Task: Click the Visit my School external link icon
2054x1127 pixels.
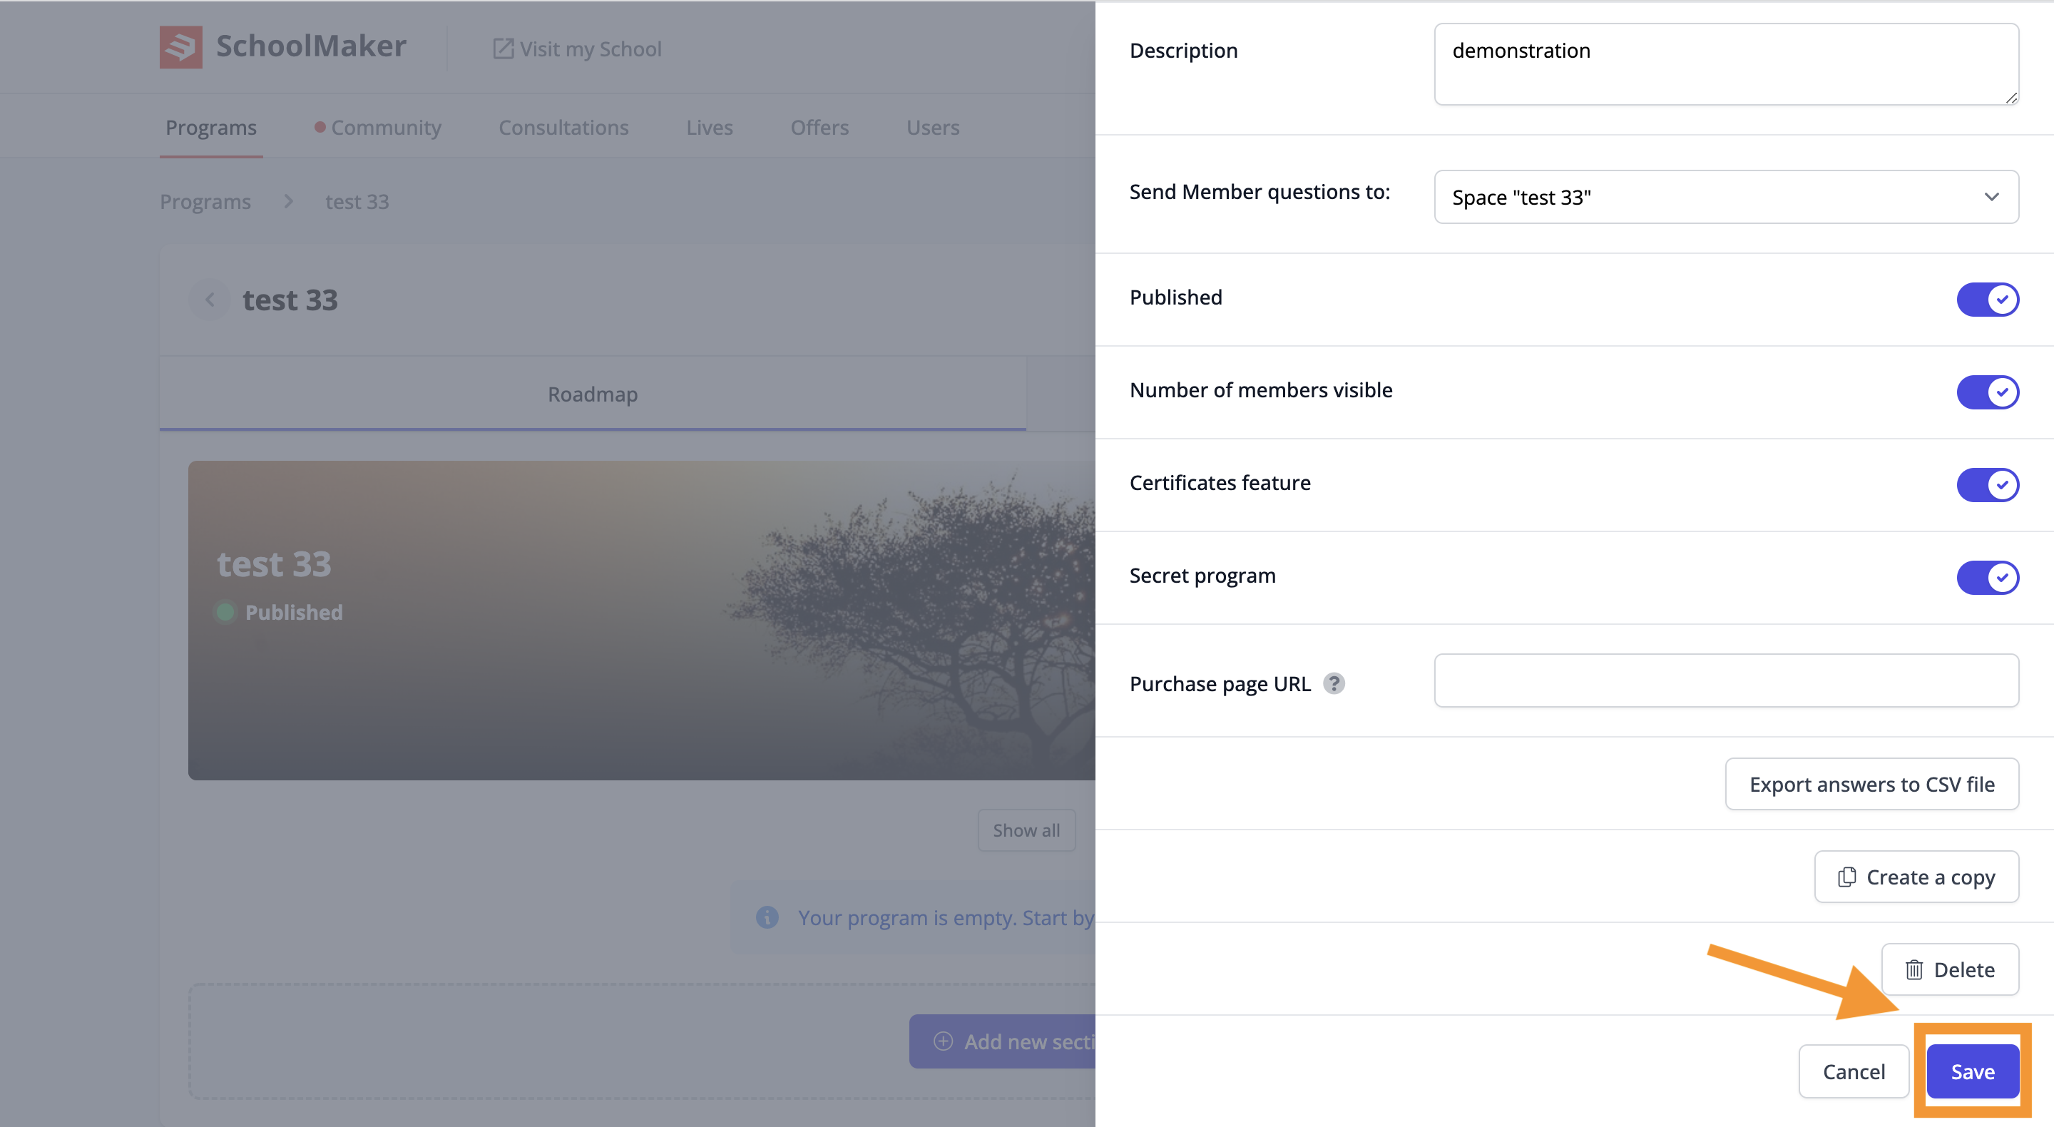Action: tap(503, 49)
